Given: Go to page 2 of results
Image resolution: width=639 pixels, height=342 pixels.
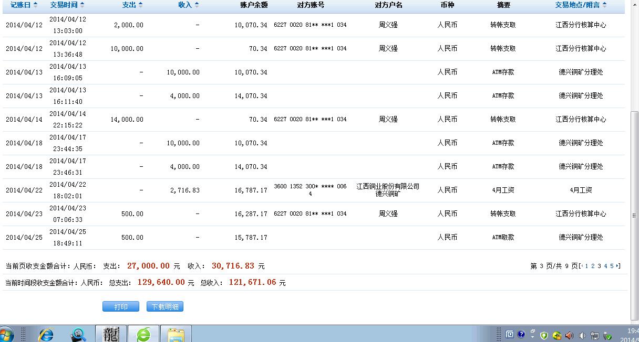Looking at the screenshot, I should coord(593,266).
